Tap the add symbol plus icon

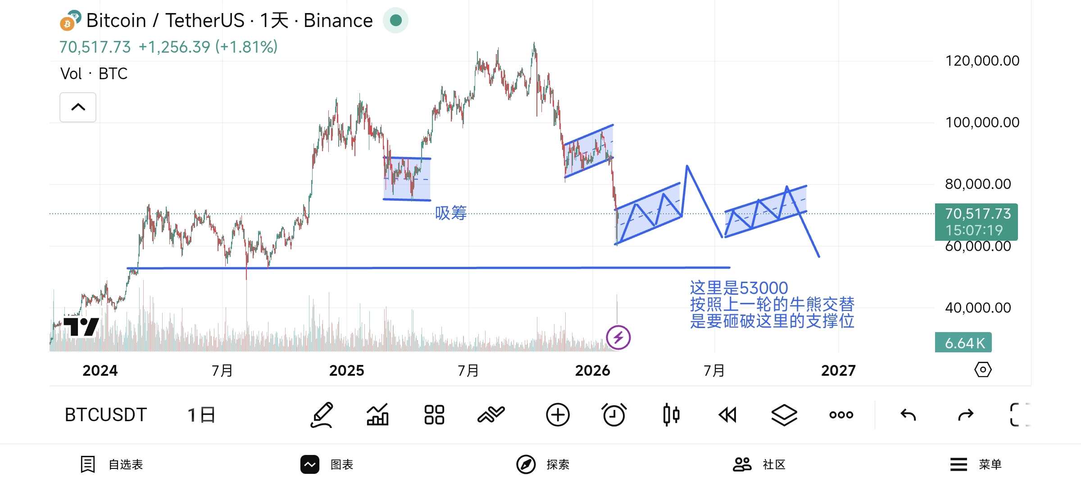click(x=558, y=414)
